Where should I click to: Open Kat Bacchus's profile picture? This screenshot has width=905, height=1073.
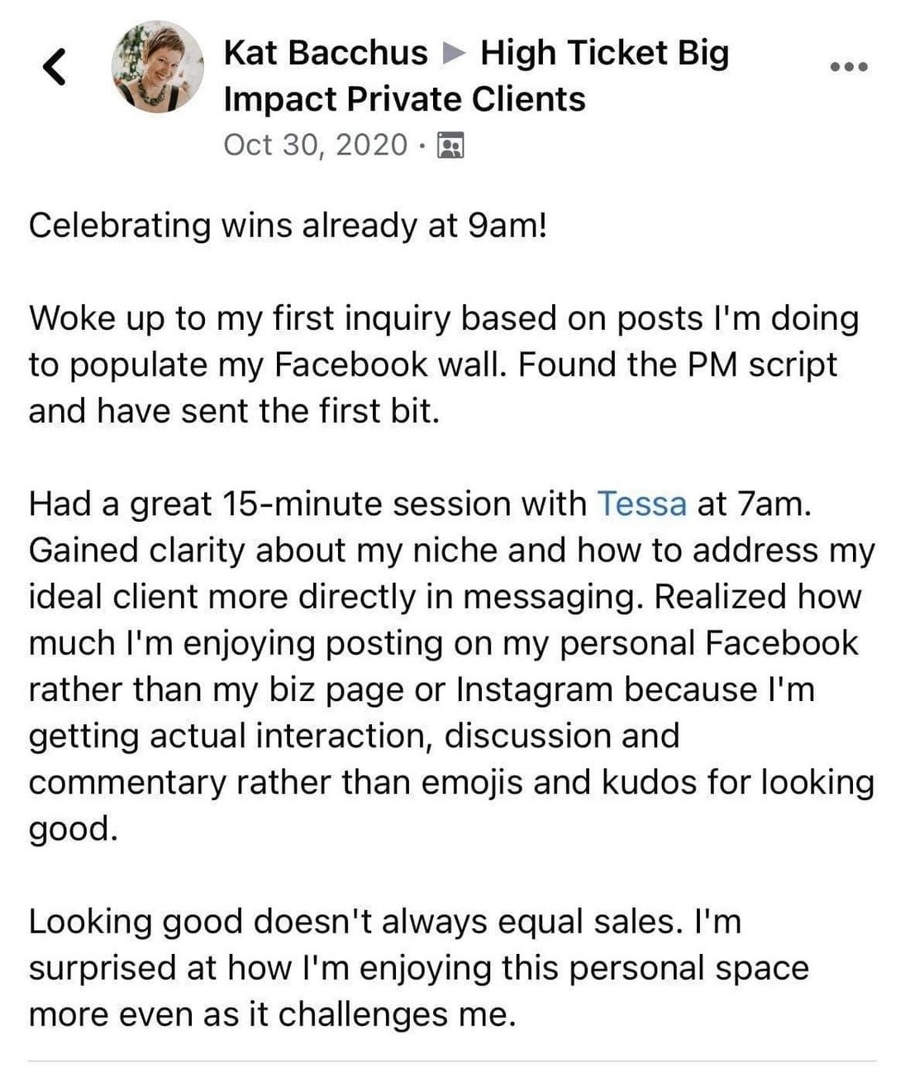click(157, 67)
